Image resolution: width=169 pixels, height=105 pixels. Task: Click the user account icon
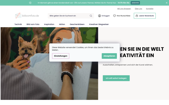pyautogui.click(x=99, y=16)
